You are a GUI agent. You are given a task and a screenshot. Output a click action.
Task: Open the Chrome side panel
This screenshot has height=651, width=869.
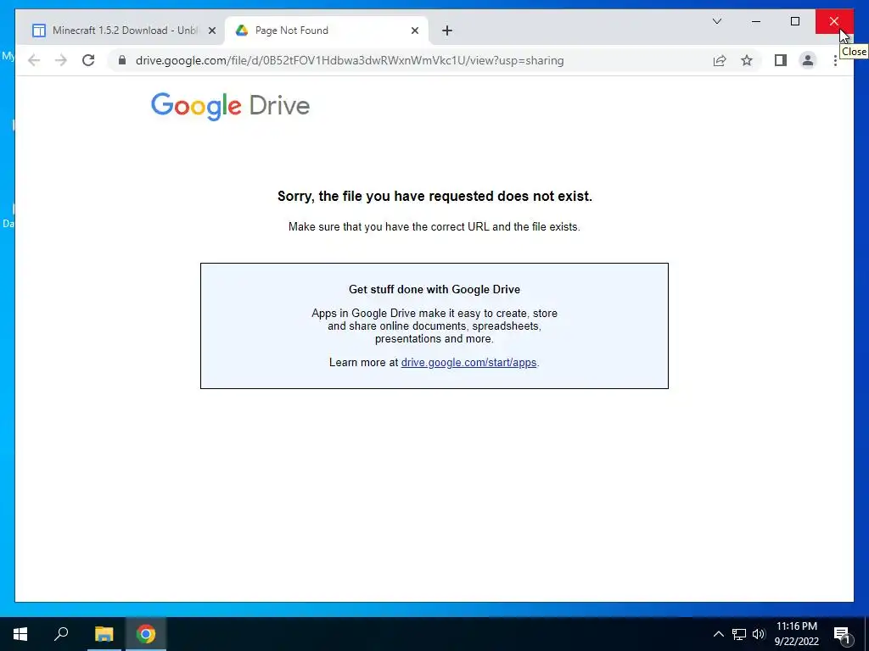(781, 60)
